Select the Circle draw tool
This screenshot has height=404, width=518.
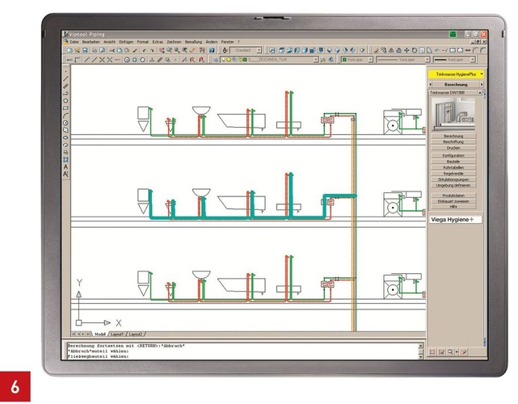[x=65, y=123]
